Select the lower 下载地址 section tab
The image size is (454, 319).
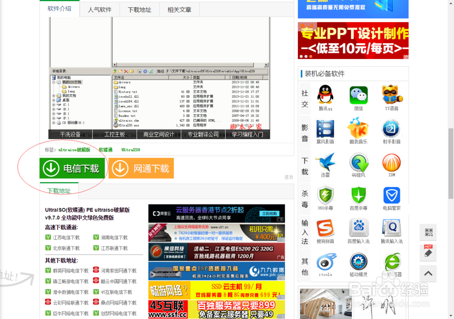click(x=59, y=191)
